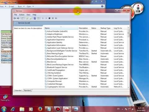The image size is (149, 112).
Task: Sort services by the Name column header
Action: (x=61, y=28)
